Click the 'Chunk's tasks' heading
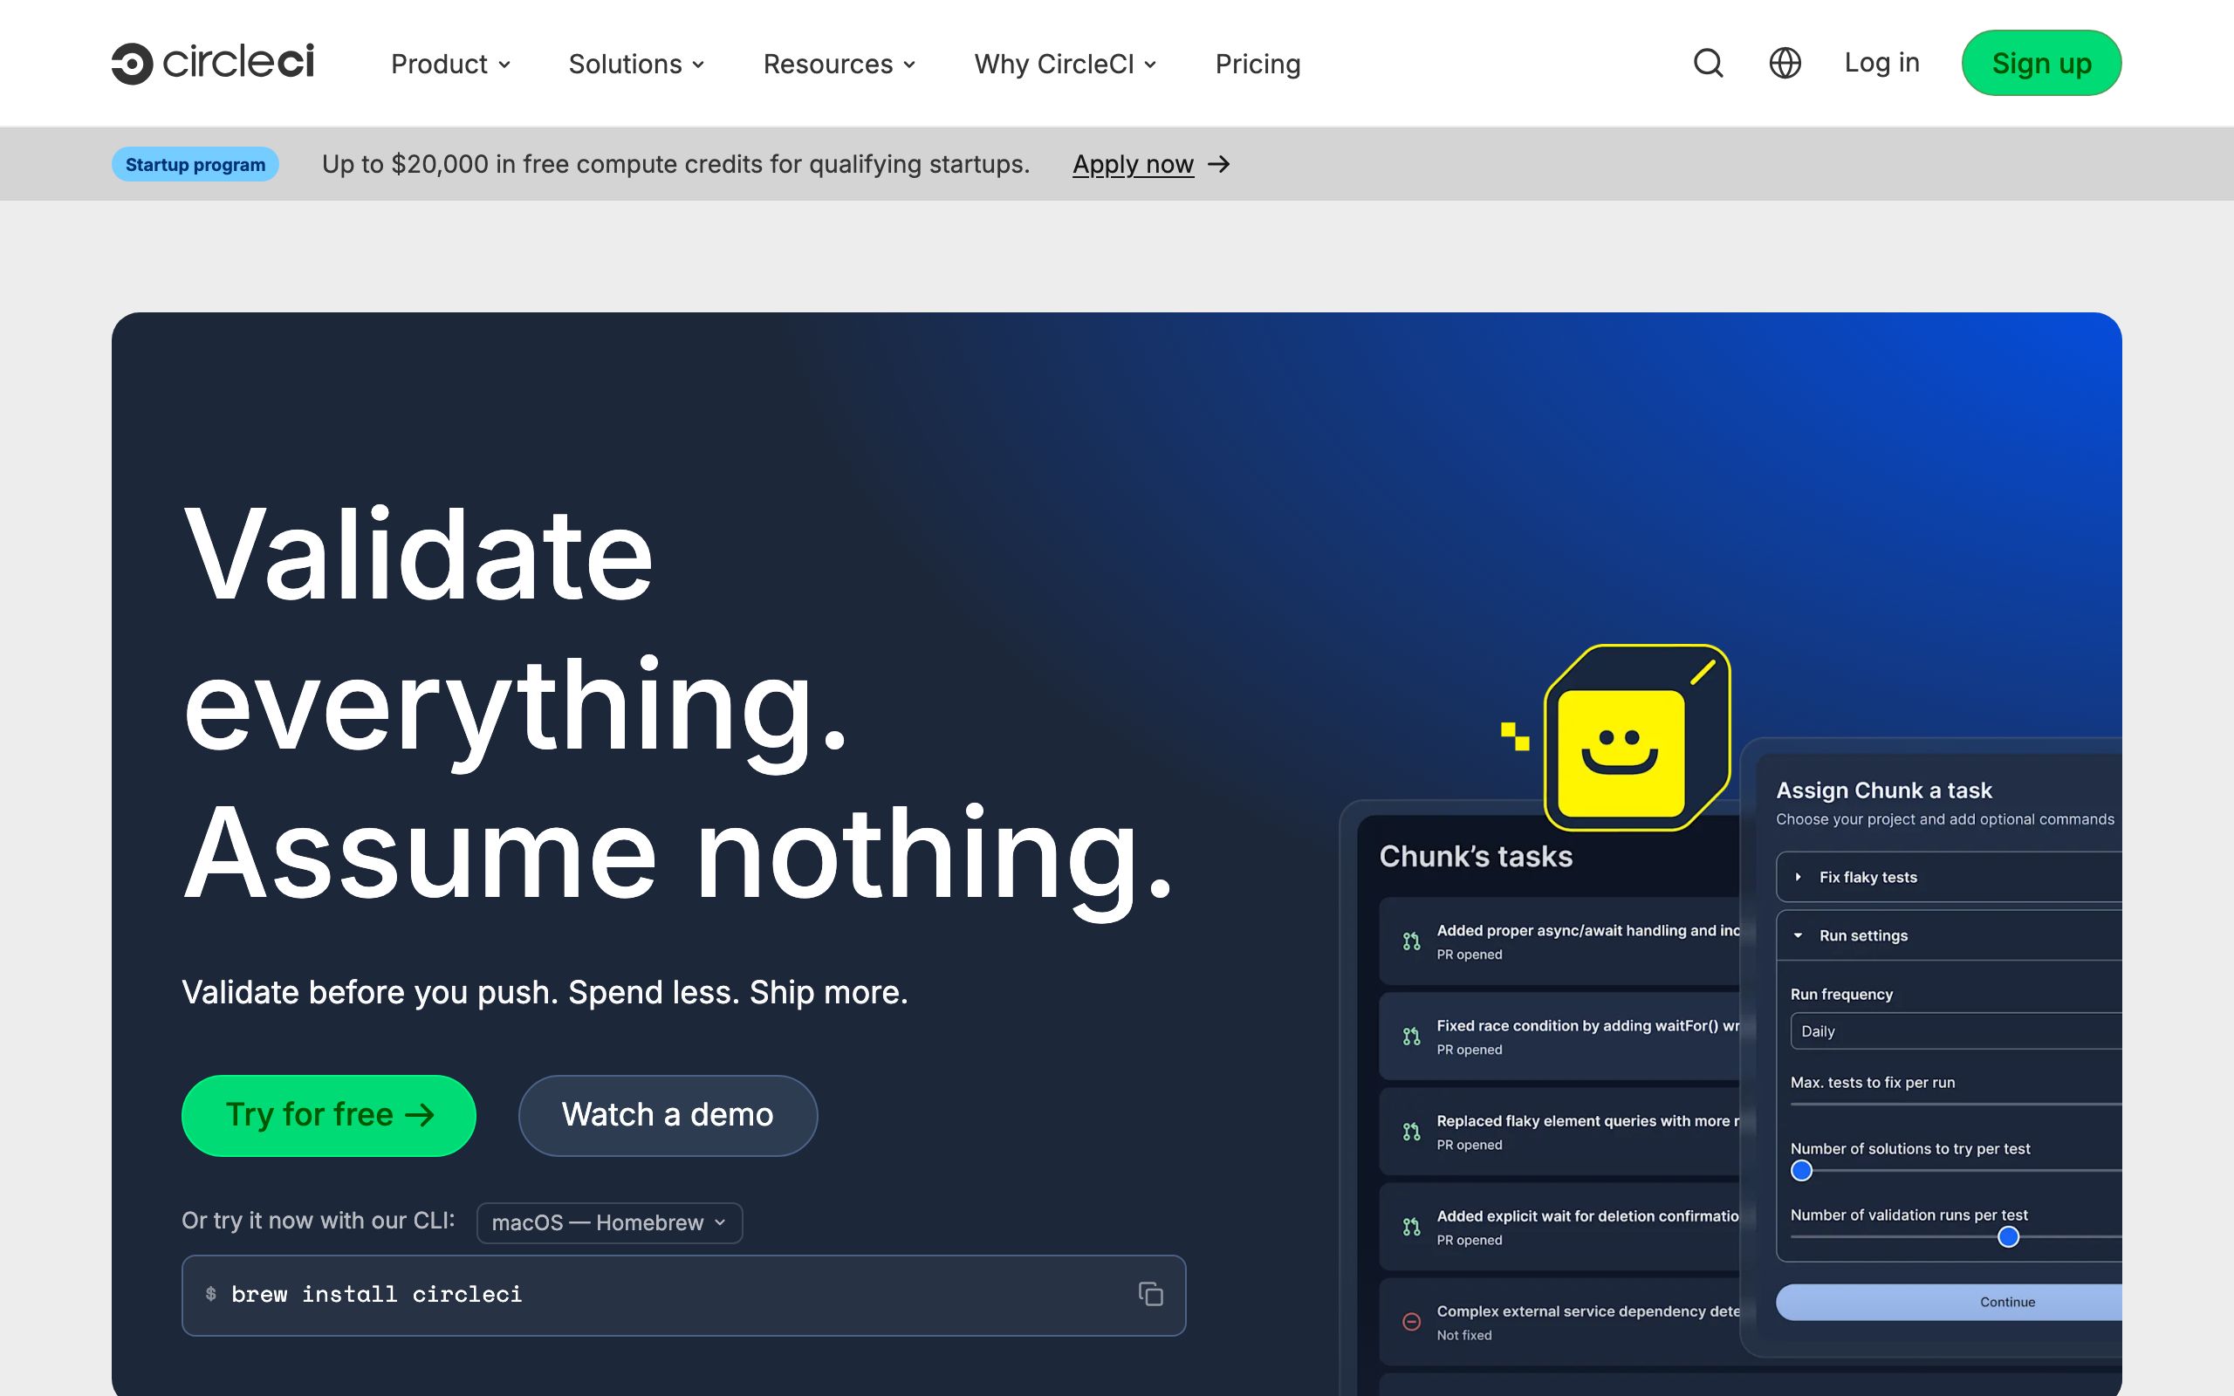The width and height of the screenshot is (2234, 1396). point(1475,856)
